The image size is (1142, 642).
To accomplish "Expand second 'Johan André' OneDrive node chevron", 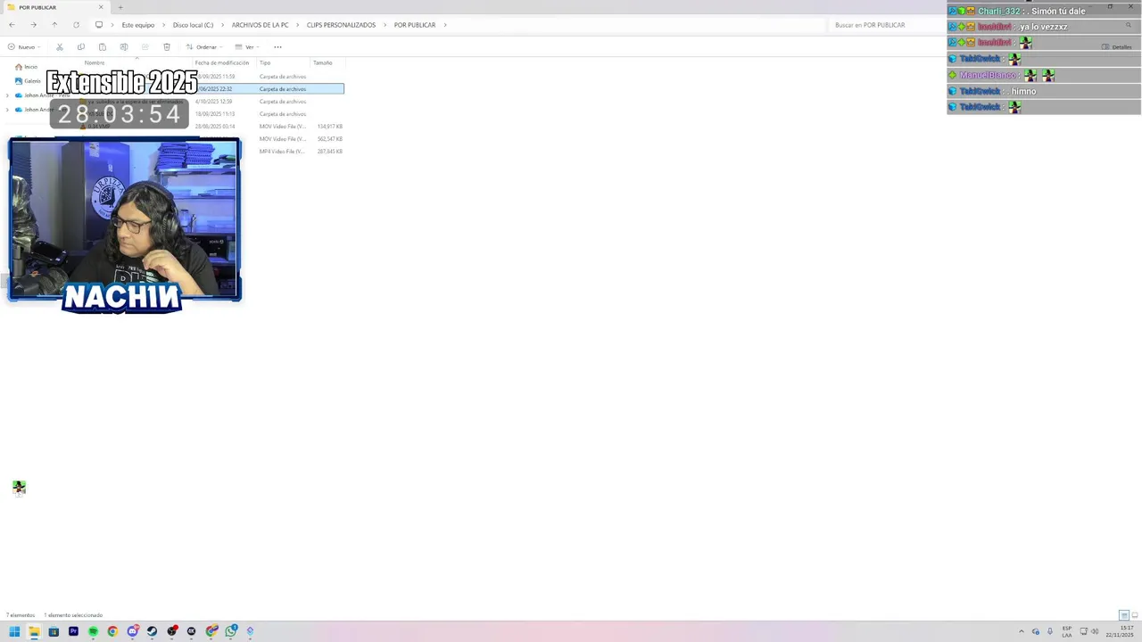I will click(7, 110).
